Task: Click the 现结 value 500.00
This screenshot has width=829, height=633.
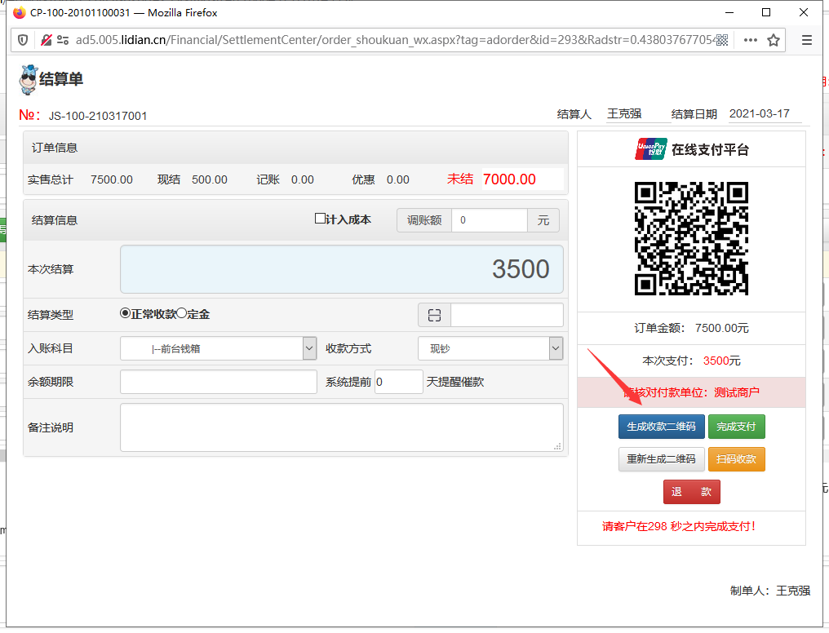Action: 210,179
